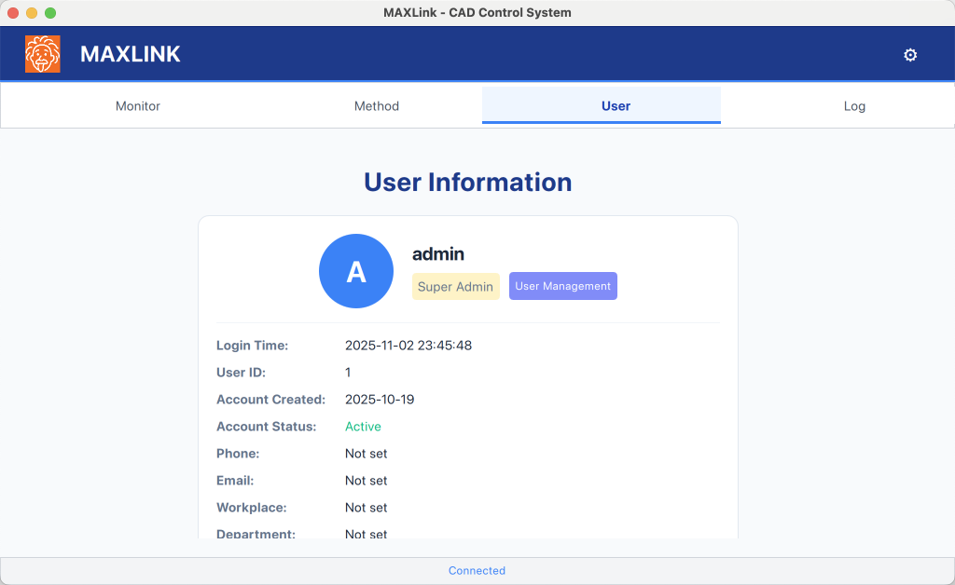Image resolution: width=955 pixels, height=585 pixels.
Task: Click the Connected status text
Action: 477,570
